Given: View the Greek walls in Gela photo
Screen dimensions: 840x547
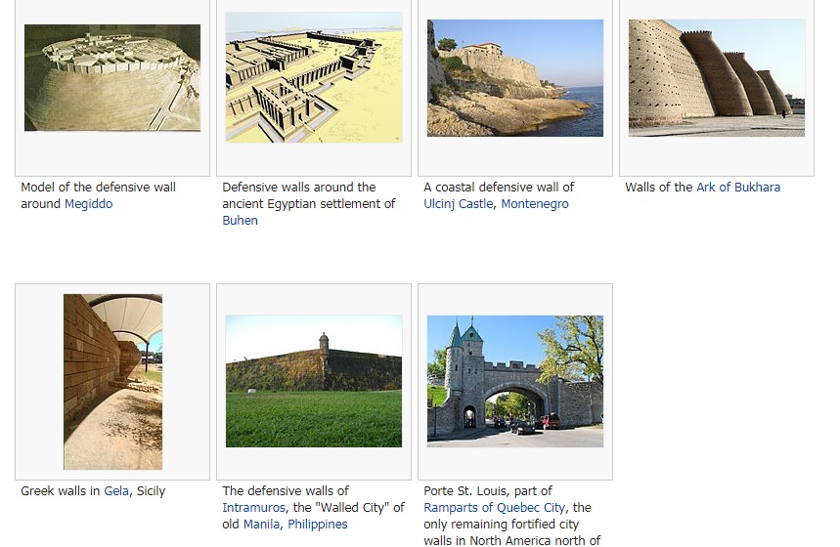Looking at the screenshot, I should pos(113,382).
